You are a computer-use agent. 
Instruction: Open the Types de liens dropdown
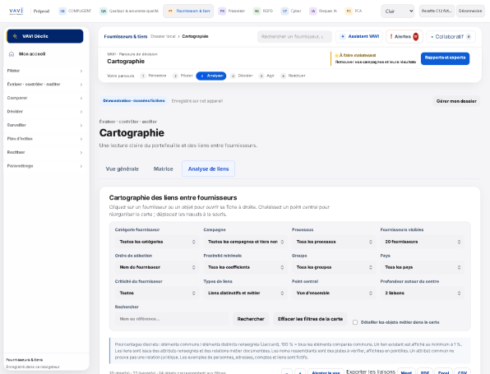tap(245, 293)
